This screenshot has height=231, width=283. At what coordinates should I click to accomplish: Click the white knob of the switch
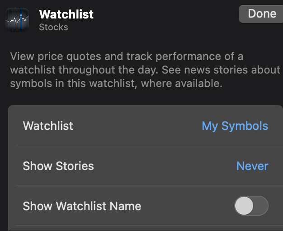tap(244, 206)
